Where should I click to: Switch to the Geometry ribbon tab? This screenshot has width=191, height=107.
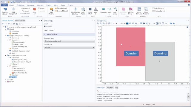(x=30, y=5)
